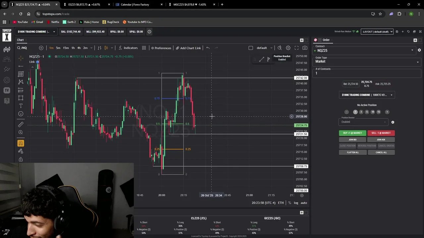The width and height of the screenshot is (424, 238).
Task: Expand the timeframe dropdown chevron
Action: pyautogui.click(x=91, y=48)
